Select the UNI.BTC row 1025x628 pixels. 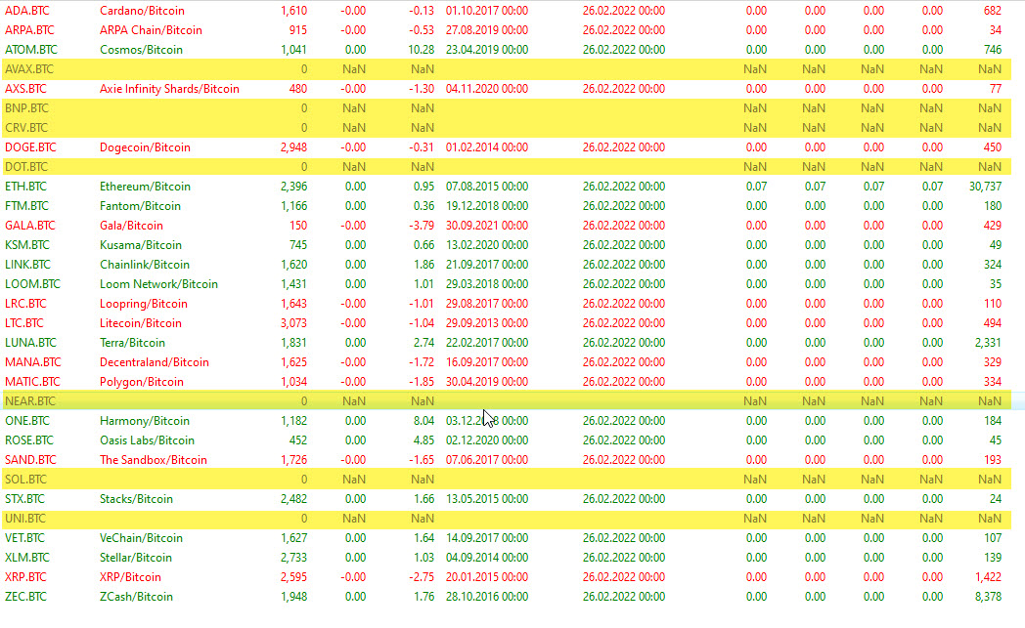coord(25,519)
